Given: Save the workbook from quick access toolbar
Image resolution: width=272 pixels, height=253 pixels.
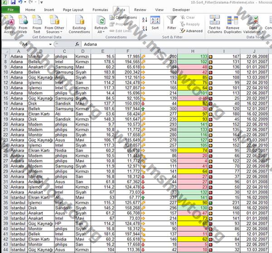Looking at the screenshot, I should click(13, 2).
